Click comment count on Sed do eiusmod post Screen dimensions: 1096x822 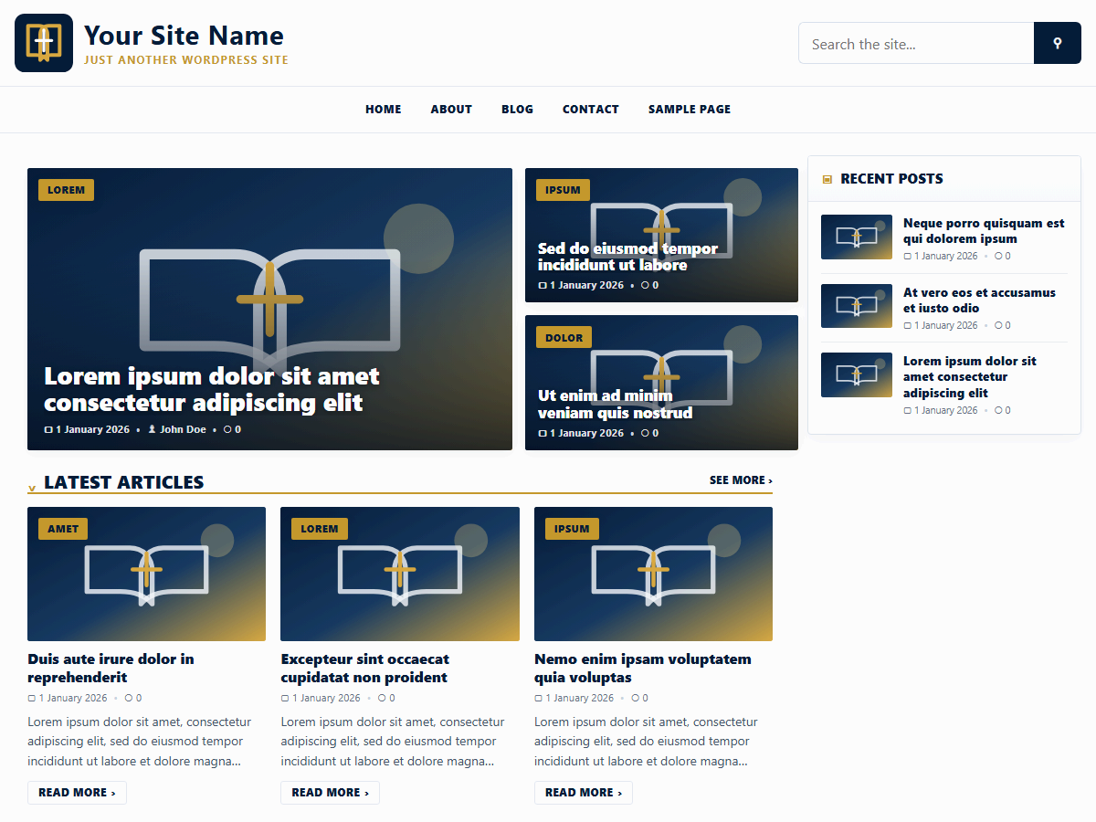(649, 285)
